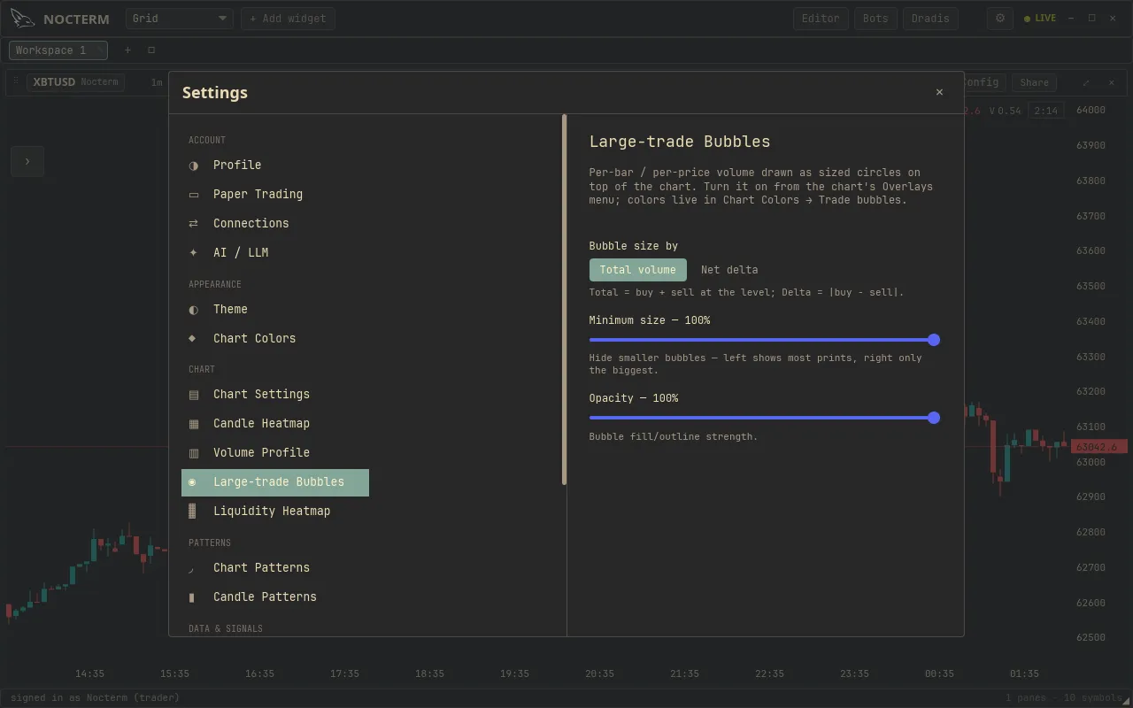The height and width of the screenshot is (708, 1133).
Task: Click the current price tag 63042.6
Action: pos(1098,447)
